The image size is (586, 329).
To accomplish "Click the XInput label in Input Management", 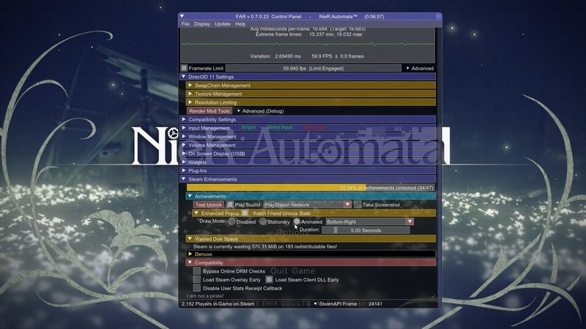I will (x=248, y=127).
